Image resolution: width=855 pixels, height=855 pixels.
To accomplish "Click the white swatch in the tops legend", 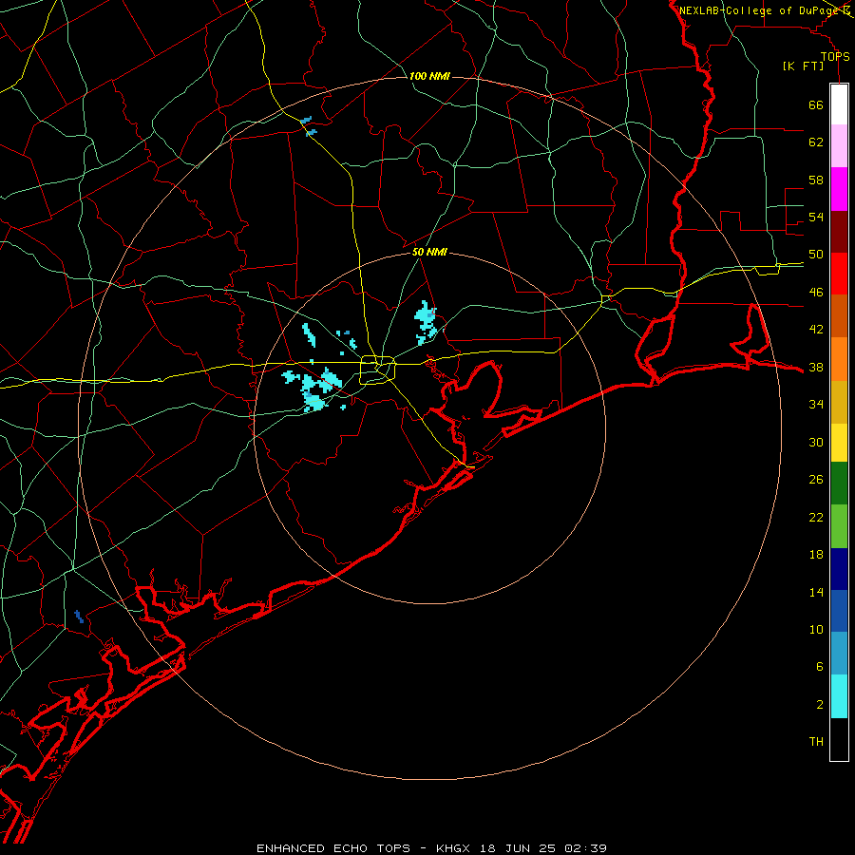I will click(x=839, y=104).
